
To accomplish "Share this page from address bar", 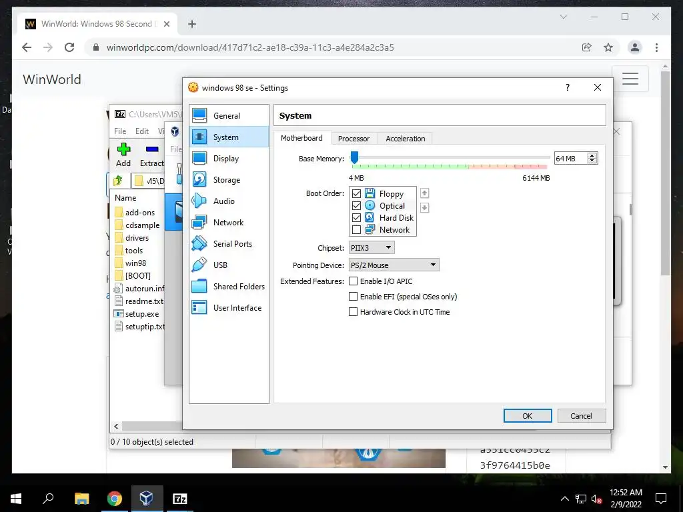I will click(x=587, y=47).
